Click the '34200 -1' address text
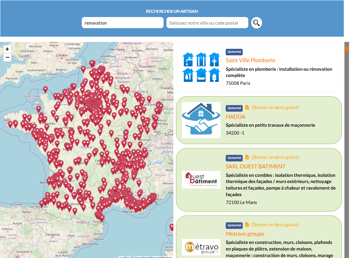 [235, 133]
